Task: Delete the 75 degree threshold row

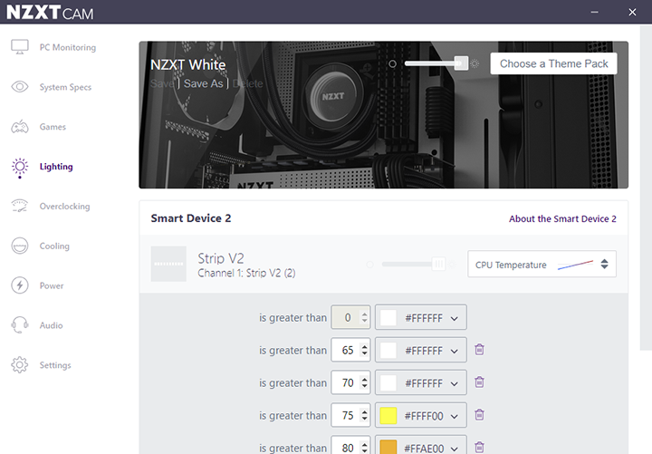Action: coord(480,415)
